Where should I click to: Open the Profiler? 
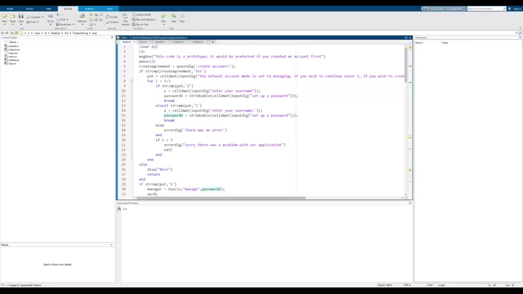(112, 17)
